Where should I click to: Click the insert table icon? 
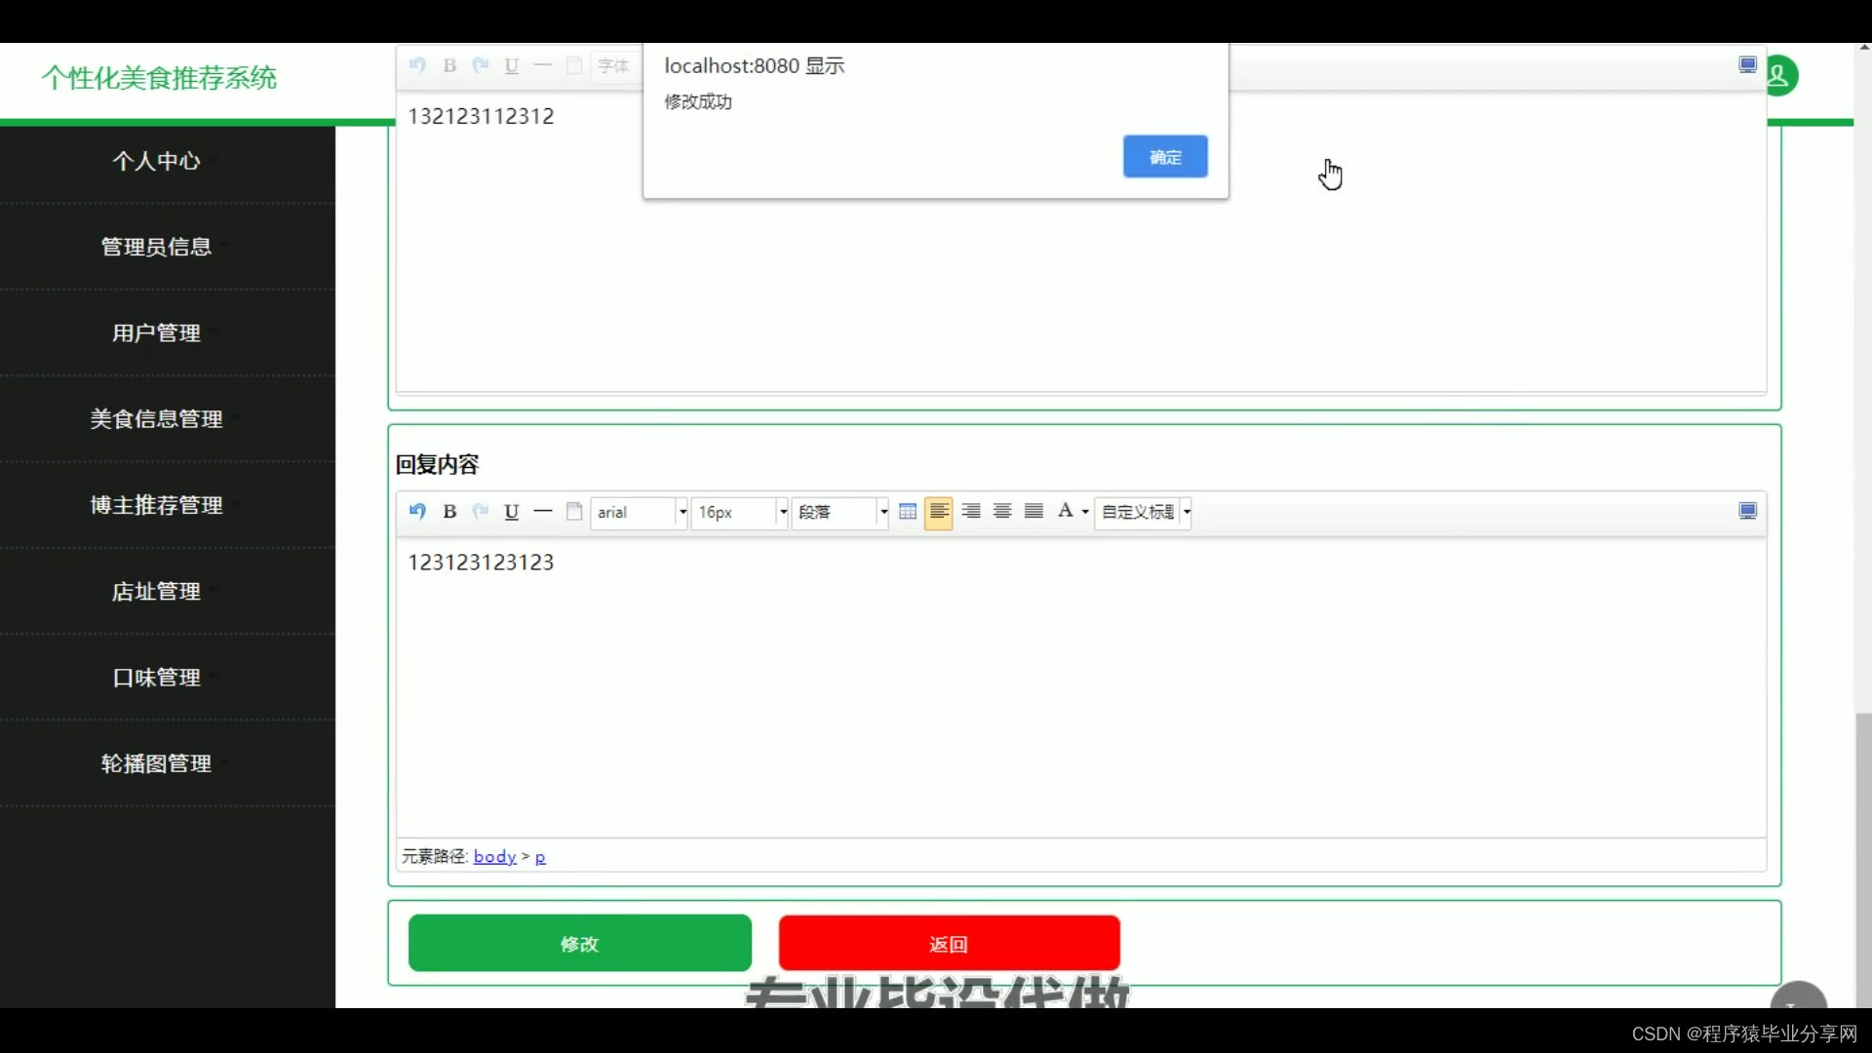[x=908, y=511]
